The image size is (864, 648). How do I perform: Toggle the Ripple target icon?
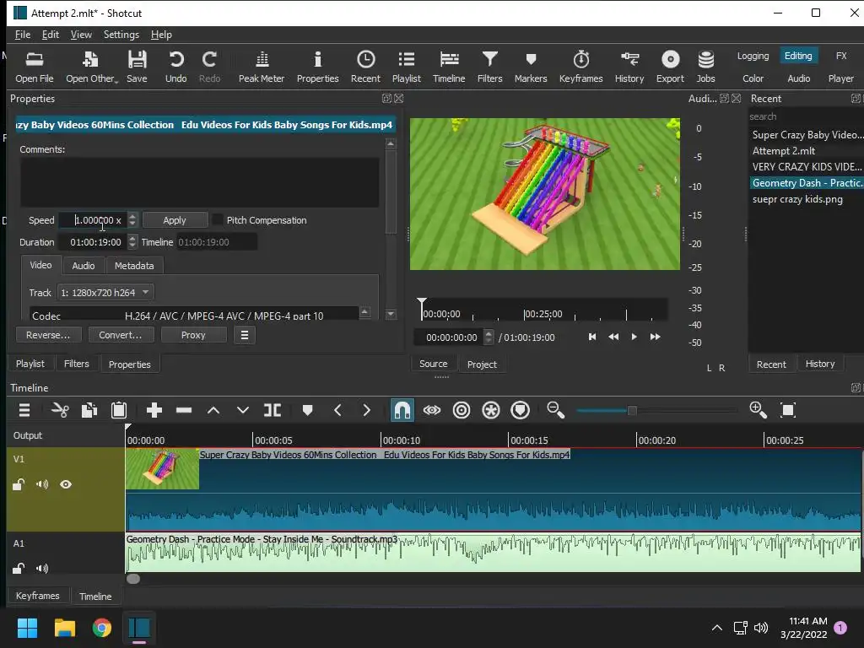tap(462, 410)
